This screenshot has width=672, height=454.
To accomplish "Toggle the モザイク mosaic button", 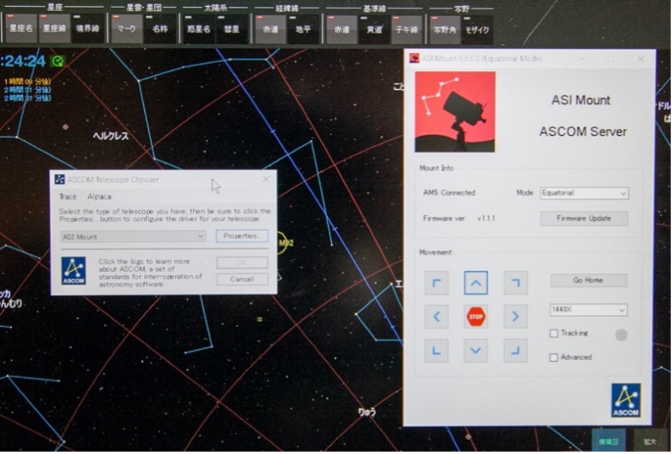I will 477,29.
